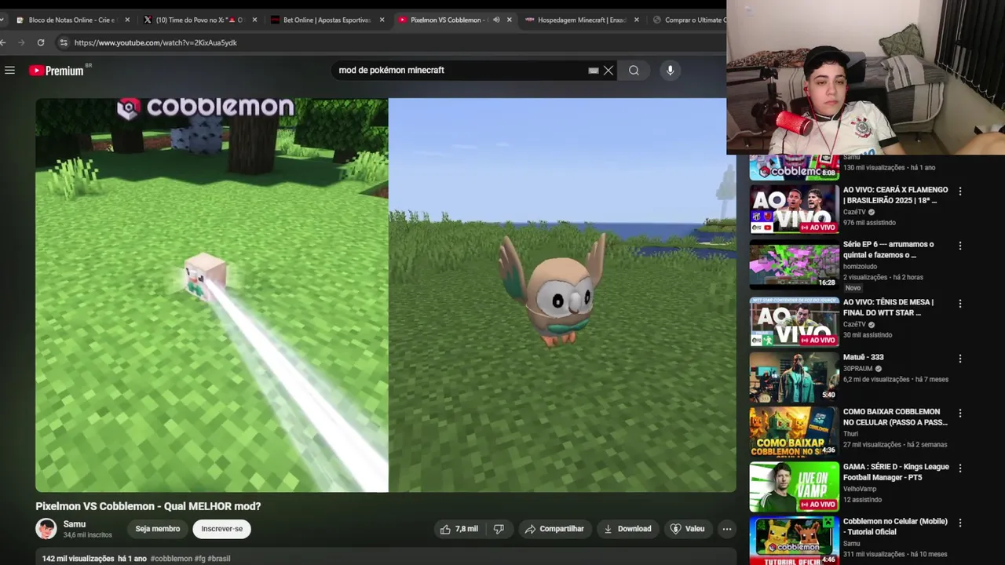Dislike the video

pos(499,529)
